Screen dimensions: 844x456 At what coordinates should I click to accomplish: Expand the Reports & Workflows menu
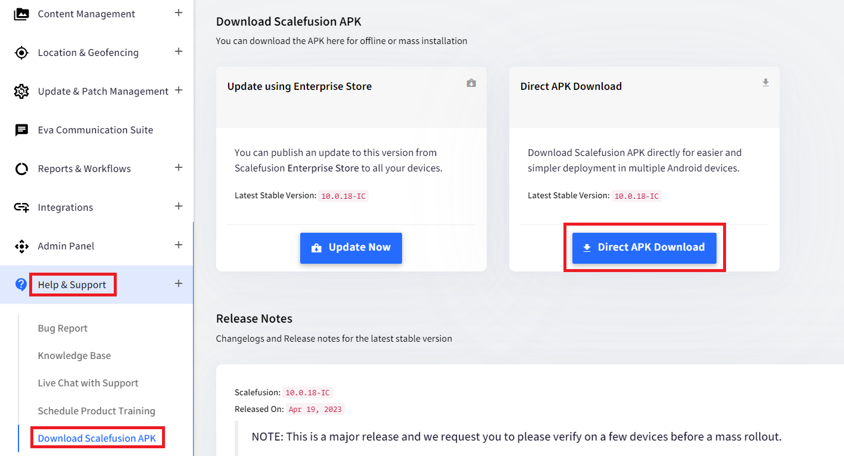(x=178, y=167)
